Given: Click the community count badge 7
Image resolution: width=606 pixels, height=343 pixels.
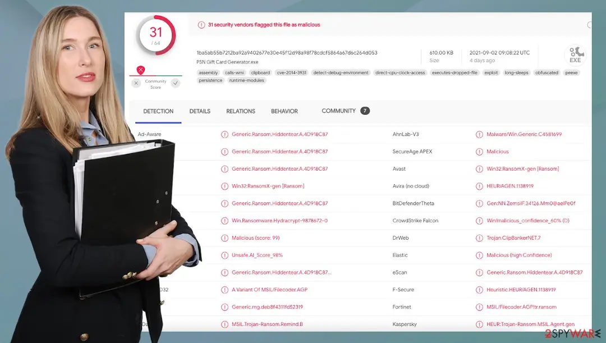Looking at the screenshot, I should [x=365, y=111].
